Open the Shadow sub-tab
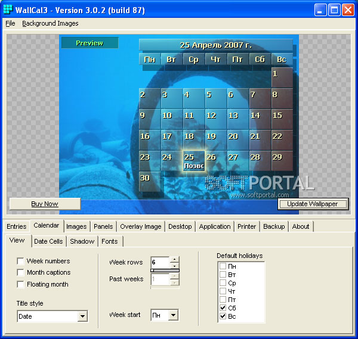Viewport: 358px width, 339px height. pyautogui.click(x=82, y=241)
